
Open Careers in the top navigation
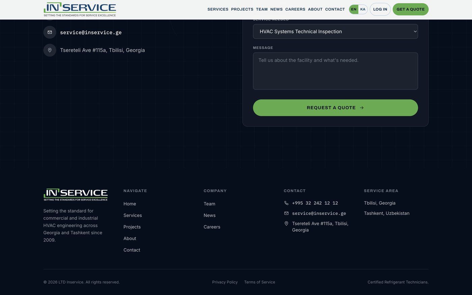[x=295, y=9]
